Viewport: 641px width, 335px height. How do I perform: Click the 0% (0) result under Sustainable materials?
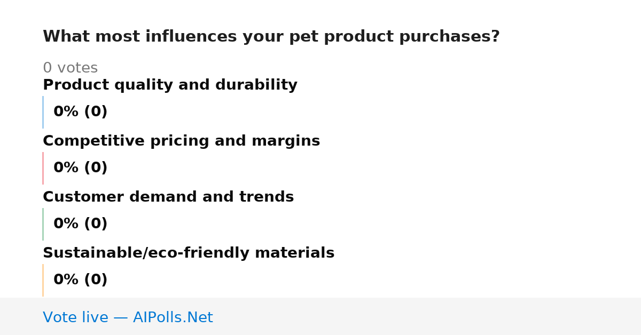click(81, 280)
